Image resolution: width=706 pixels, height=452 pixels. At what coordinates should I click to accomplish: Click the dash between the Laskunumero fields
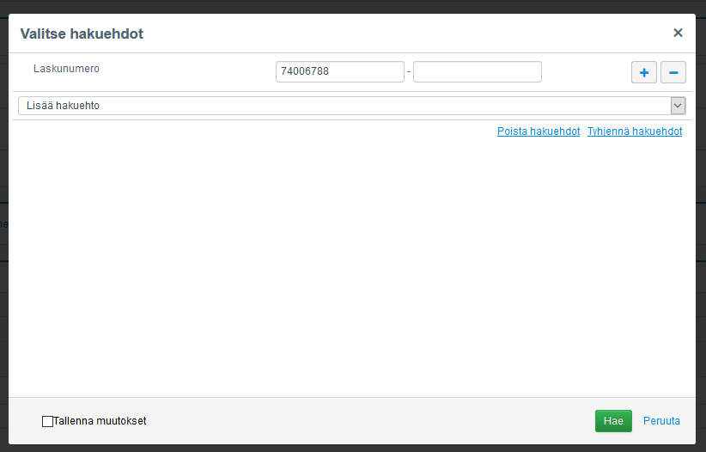tap(409, 72)
